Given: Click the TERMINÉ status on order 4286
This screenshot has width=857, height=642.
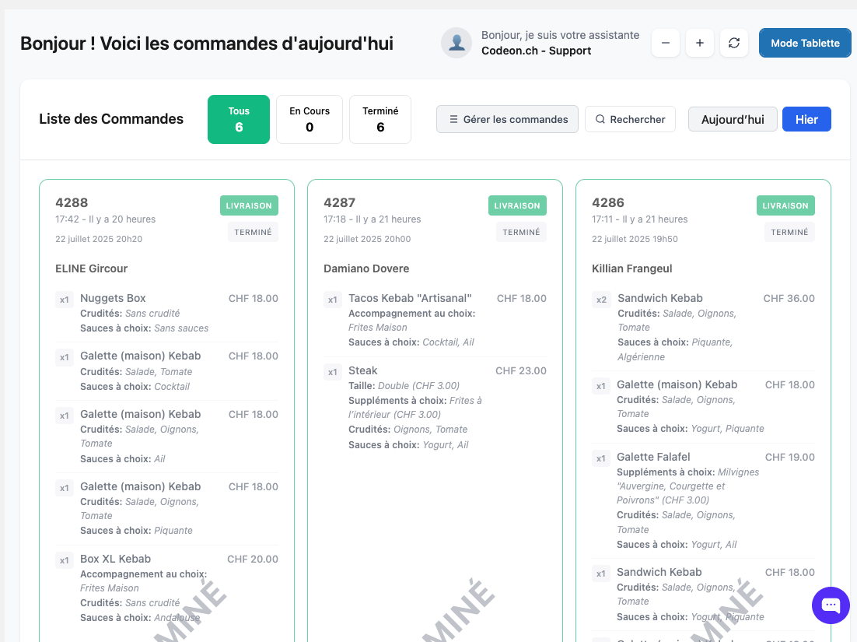Looking at the screenshot, I should point(789,232).
